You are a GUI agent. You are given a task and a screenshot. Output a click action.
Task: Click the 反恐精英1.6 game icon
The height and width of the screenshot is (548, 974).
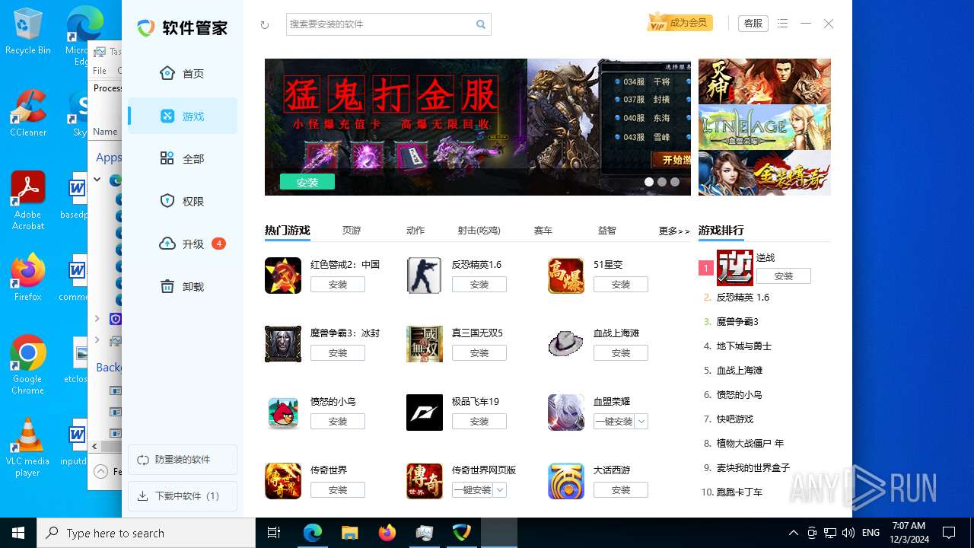coord(425,276)
